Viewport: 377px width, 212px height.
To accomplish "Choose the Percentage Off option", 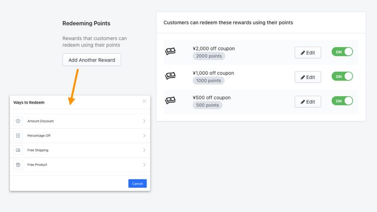I will point(80,136).
